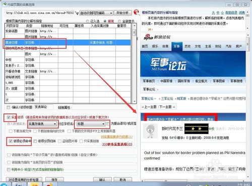Enable the 下级子页面 link checkbox
252x186 pixels.
[9, 155]
